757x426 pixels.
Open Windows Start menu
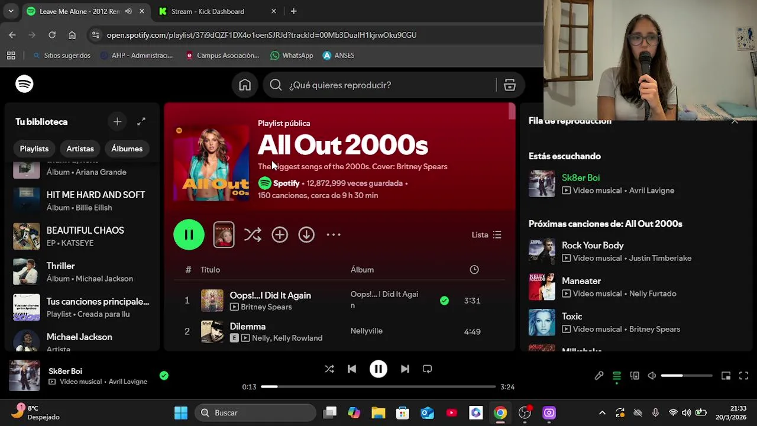181,413
